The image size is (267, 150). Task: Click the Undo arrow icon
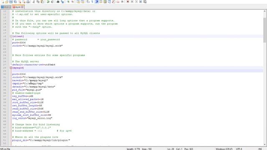[x=48, y=2]
